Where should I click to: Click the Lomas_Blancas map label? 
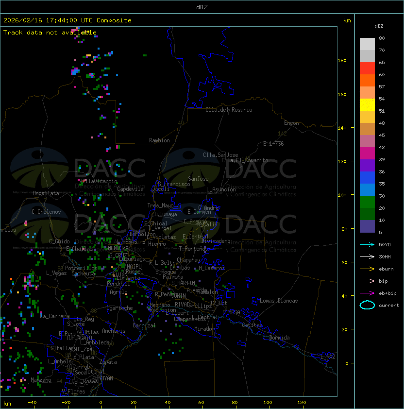[x=279, y=301]
